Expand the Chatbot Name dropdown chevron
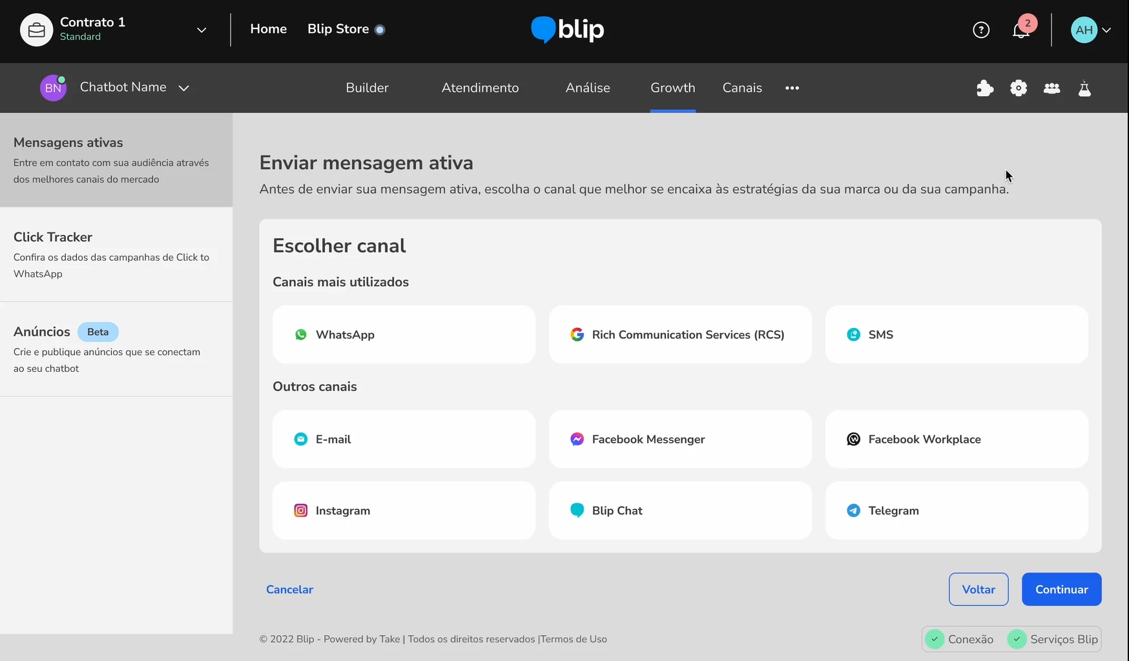The height and width of the screenshot is (661, 1129). point(183,88)
